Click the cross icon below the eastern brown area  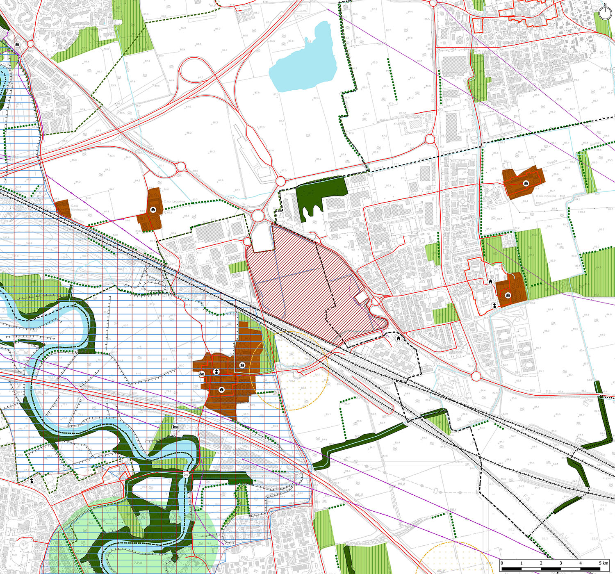(495, 305)
